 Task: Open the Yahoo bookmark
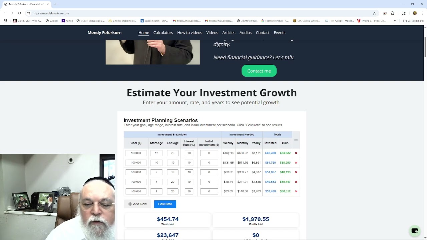coord(67,21)
